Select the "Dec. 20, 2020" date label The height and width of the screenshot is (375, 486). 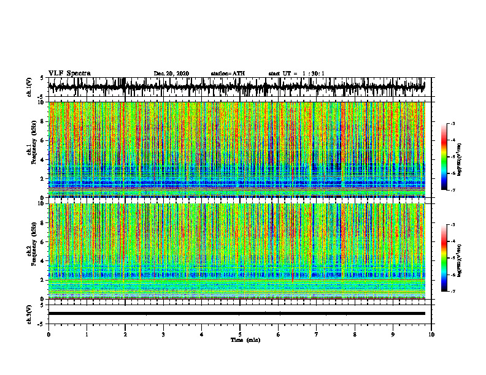pyautogui.click(x=171, y=74)
